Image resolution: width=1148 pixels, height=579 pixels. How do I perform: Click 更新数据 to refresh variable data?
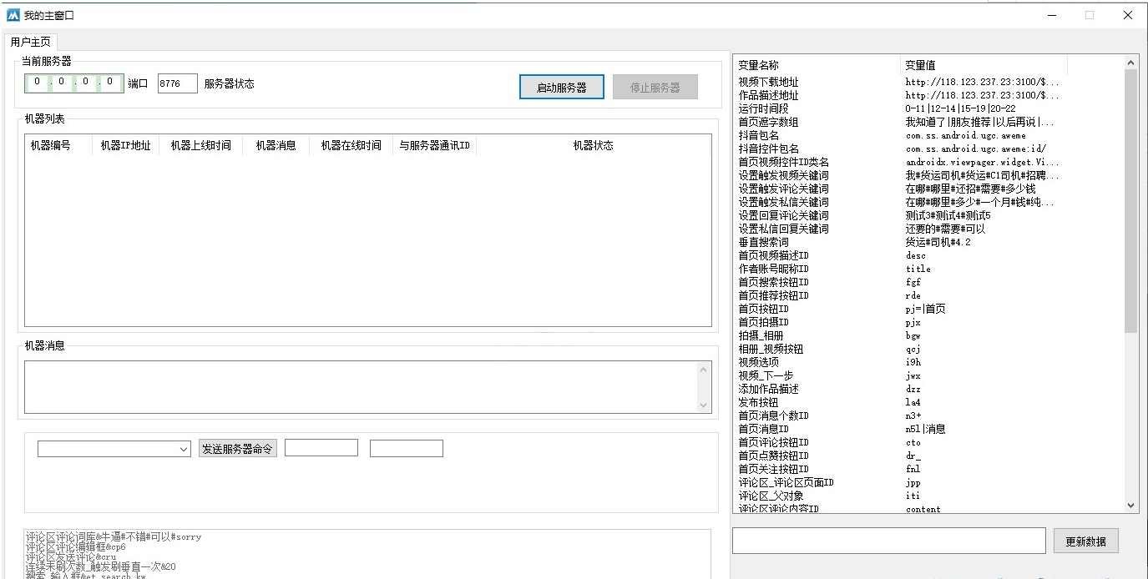(1085, 540)
